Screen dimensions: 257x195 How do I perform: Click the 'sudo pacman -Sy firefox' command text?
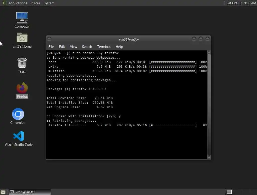tap(96, 53)
